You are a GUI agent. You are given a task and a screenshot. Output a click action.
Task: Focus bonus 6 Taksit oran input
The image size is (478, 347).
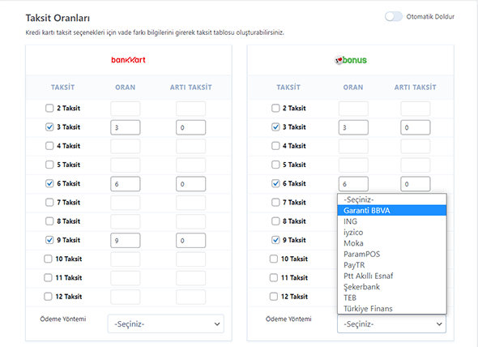[x=353, y=184]
